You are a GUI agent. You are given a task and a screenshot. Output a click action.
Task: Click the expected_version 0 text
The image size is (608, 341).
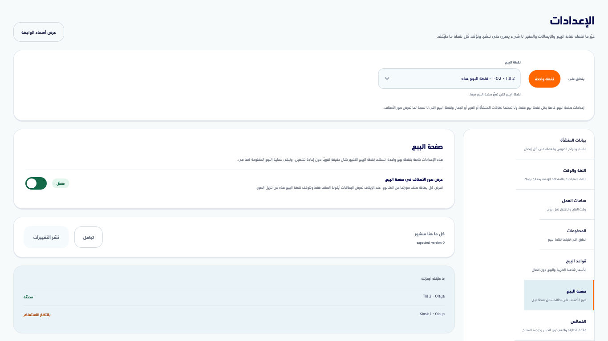(430, 243)
